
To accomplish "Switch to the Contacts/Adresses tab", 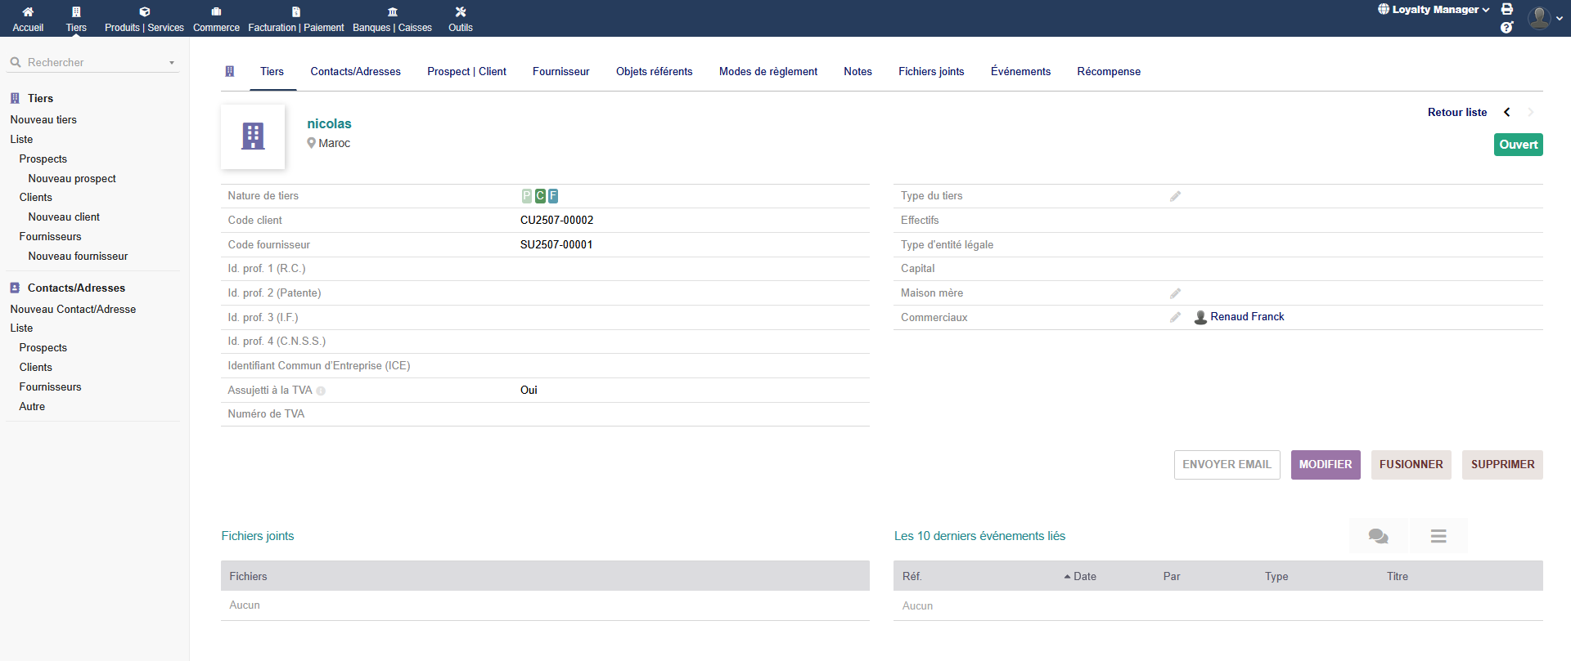I will [355, 72].
